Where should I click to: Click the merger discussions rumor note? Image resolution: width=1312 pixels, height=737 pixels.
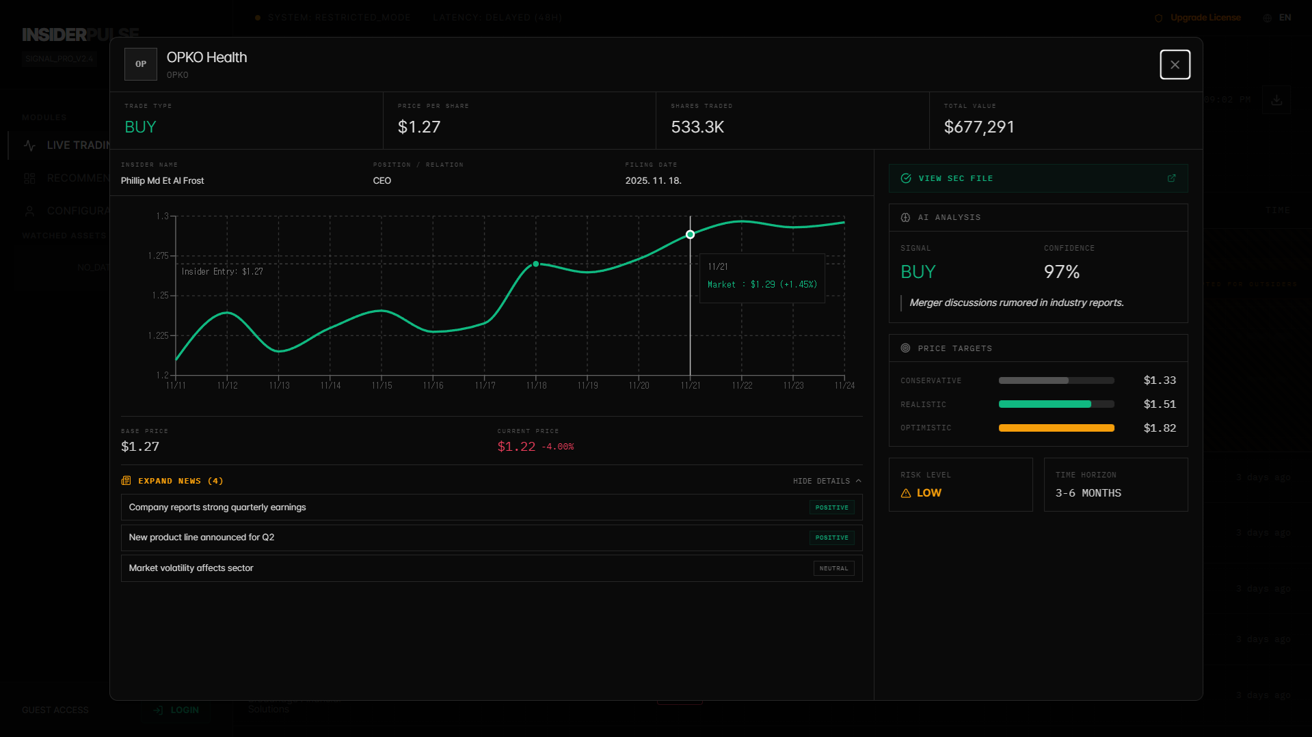coord(1016,303)
